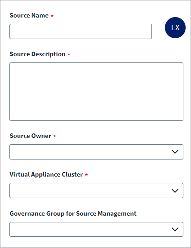The image size is (191, 248).
Task: Open the Source Owner dropdown
Action: 96,152
